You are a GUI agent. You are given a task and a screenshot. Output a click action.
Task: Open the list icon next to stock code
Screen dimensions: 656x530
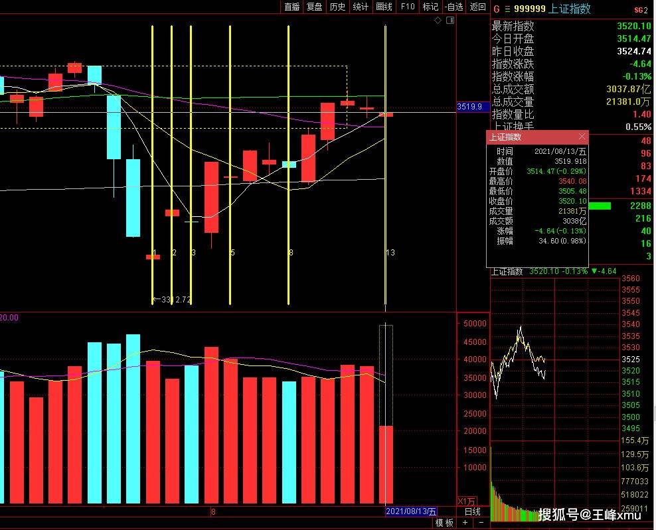(x=508, y=9)
